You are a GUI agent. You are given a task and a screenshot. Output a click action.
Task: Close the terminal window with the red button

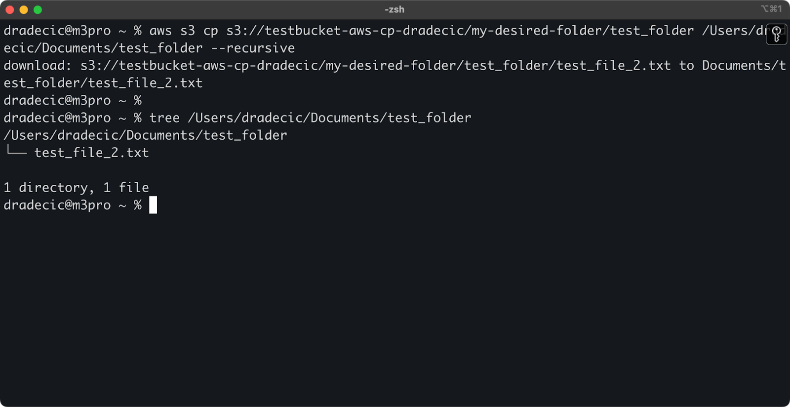pos(10,10)
